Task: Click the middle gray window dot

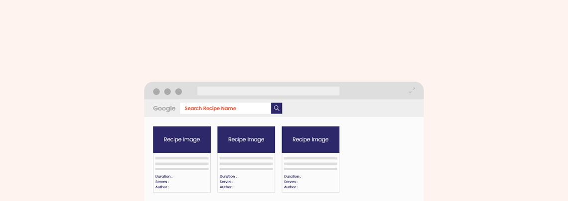Action: coord(167,92)
